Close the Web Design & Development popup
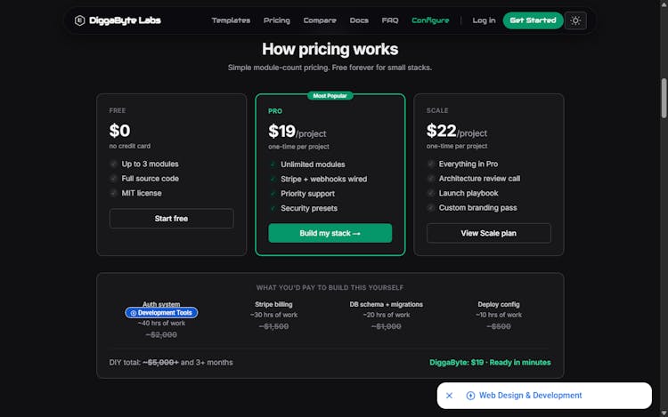Viewport: 668px width, 417px height. [x=450, y=396]
